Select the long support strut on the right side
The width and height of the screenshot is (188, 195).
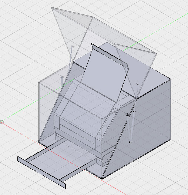[134, 112]
